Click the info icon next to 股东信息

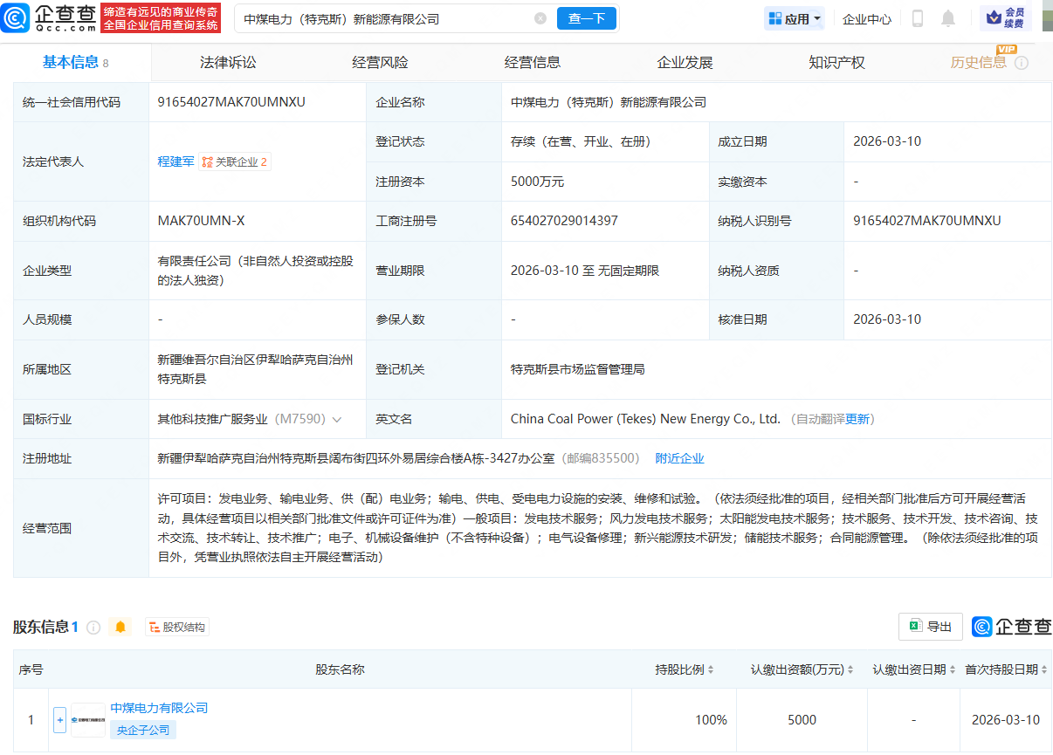(93, 627)
